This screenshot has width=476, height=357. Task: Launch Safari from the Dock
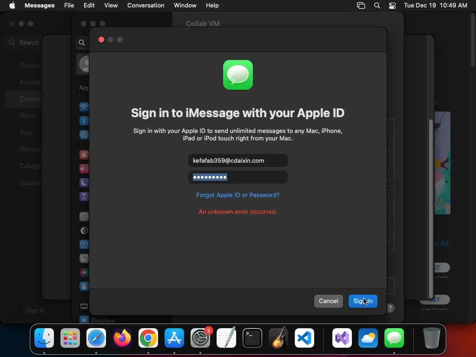96,337
